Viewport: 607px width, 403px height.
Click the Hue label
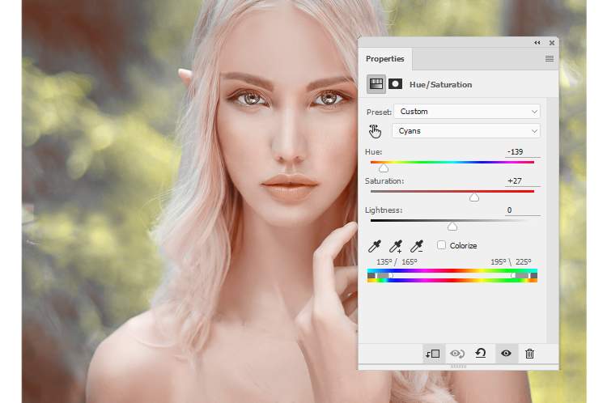373,152
